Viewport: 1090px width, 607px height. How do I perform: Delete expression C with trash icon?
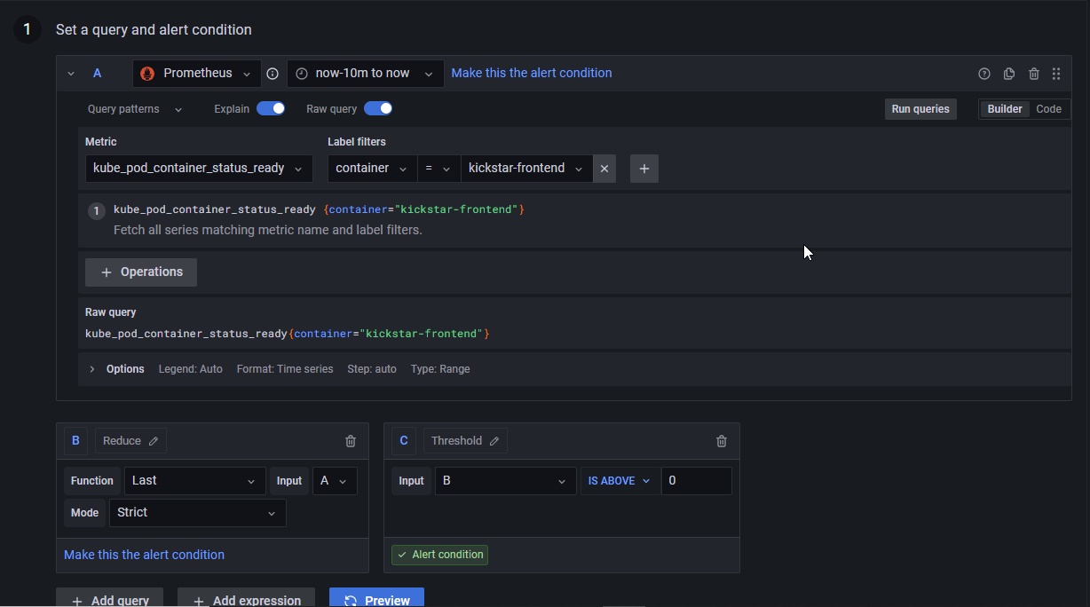722,441
